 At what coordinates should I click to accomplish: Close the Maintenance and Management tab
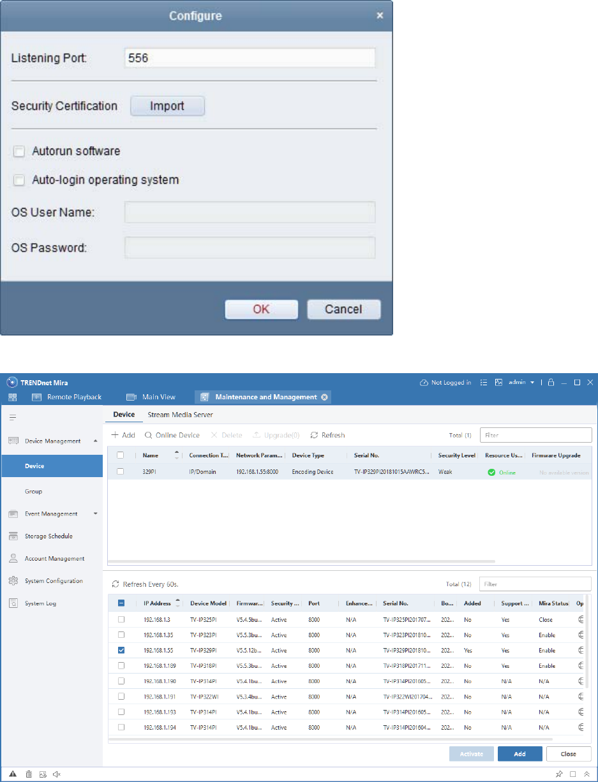pyautogui.click(x=324, y=397)
